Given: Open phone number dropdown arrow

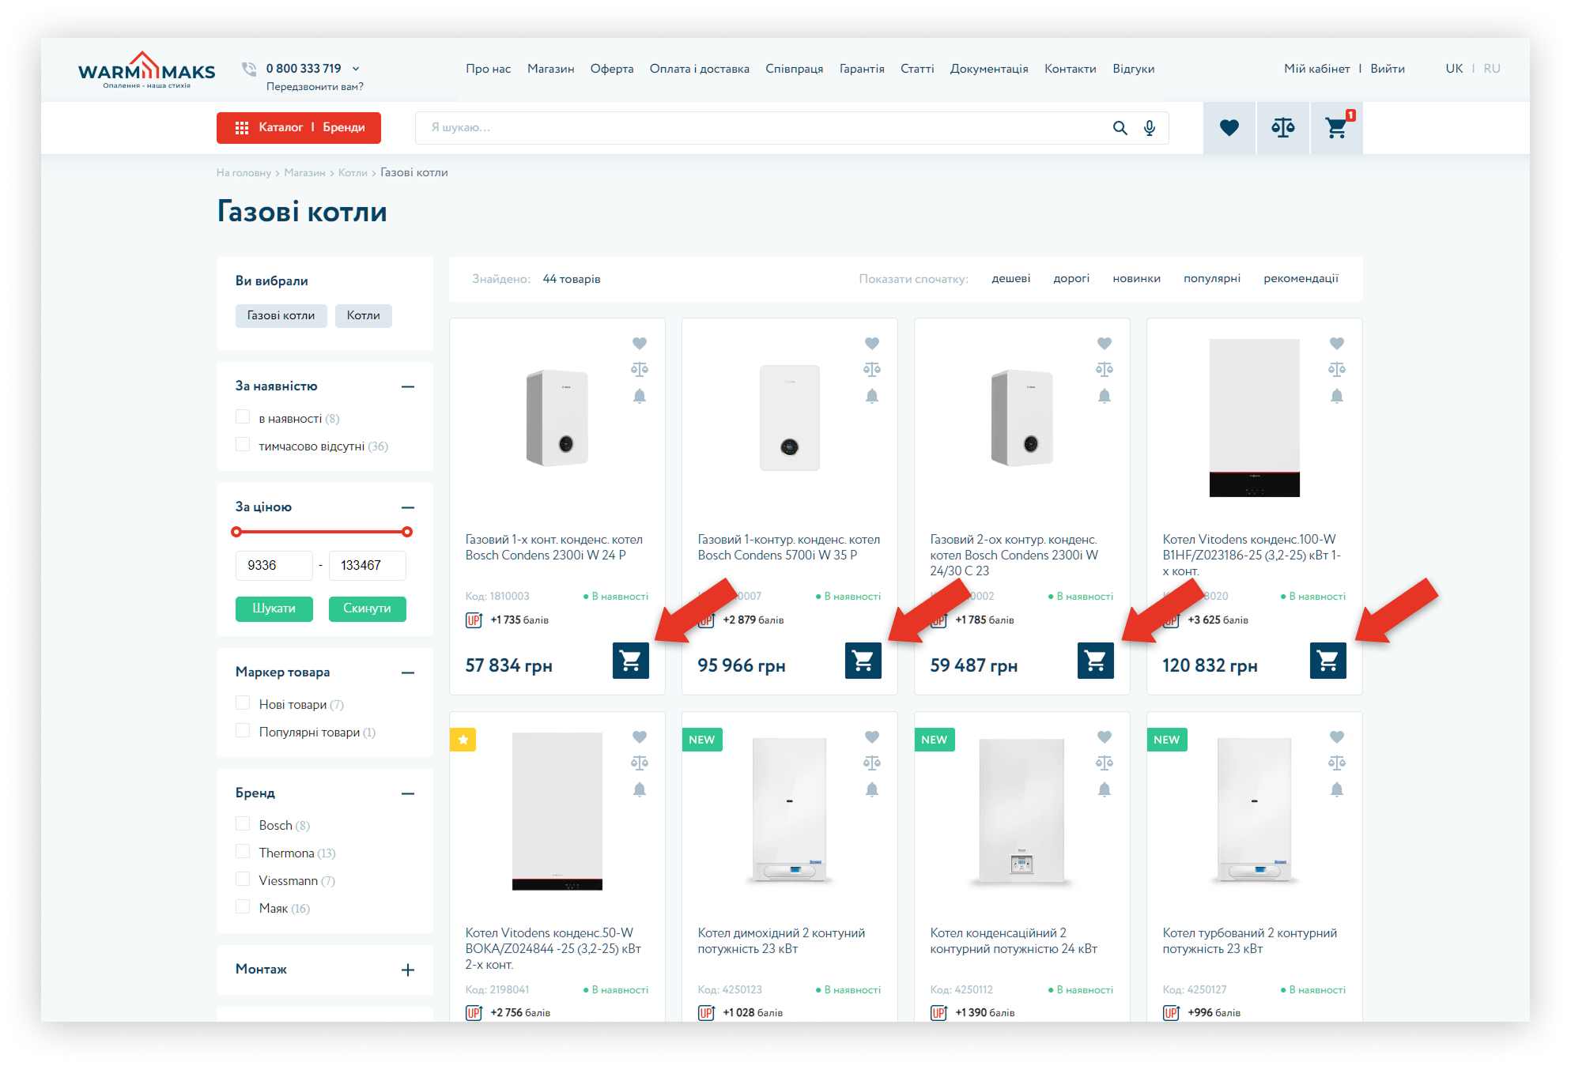Looking at the screenshot, I should click(356, 69).
